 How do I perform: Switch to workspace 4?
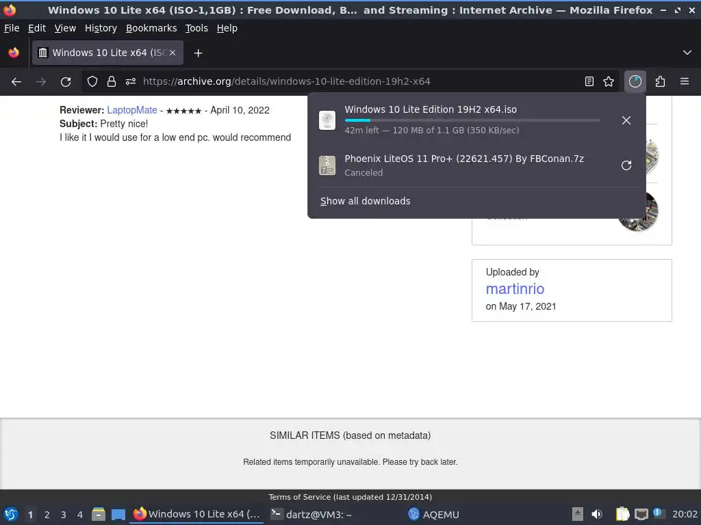pos(80,515)
